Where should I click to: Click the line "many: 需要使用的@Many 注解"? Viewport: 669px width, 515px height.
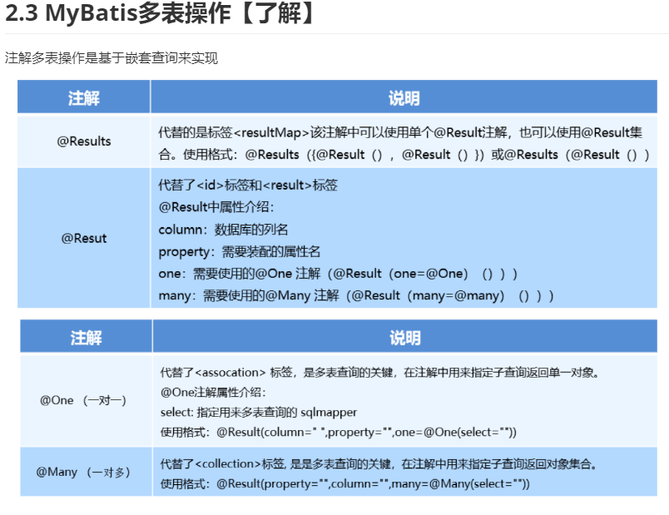(x=356, y=295)
